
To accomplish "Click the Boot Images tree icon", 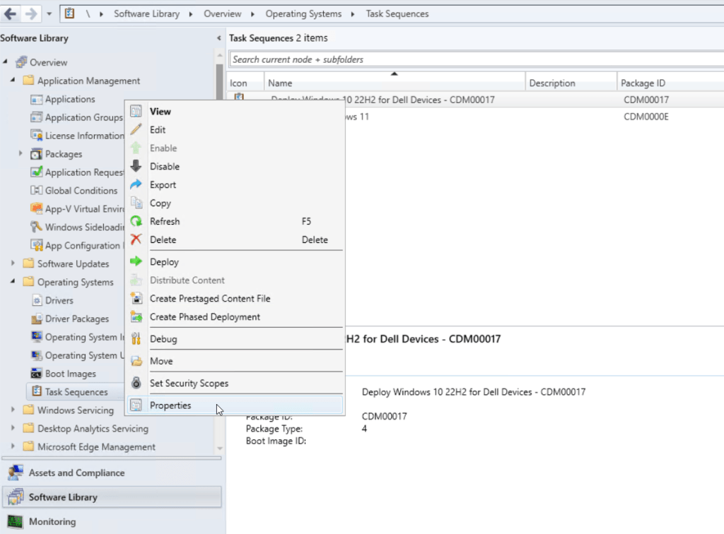I will point(37,374).
